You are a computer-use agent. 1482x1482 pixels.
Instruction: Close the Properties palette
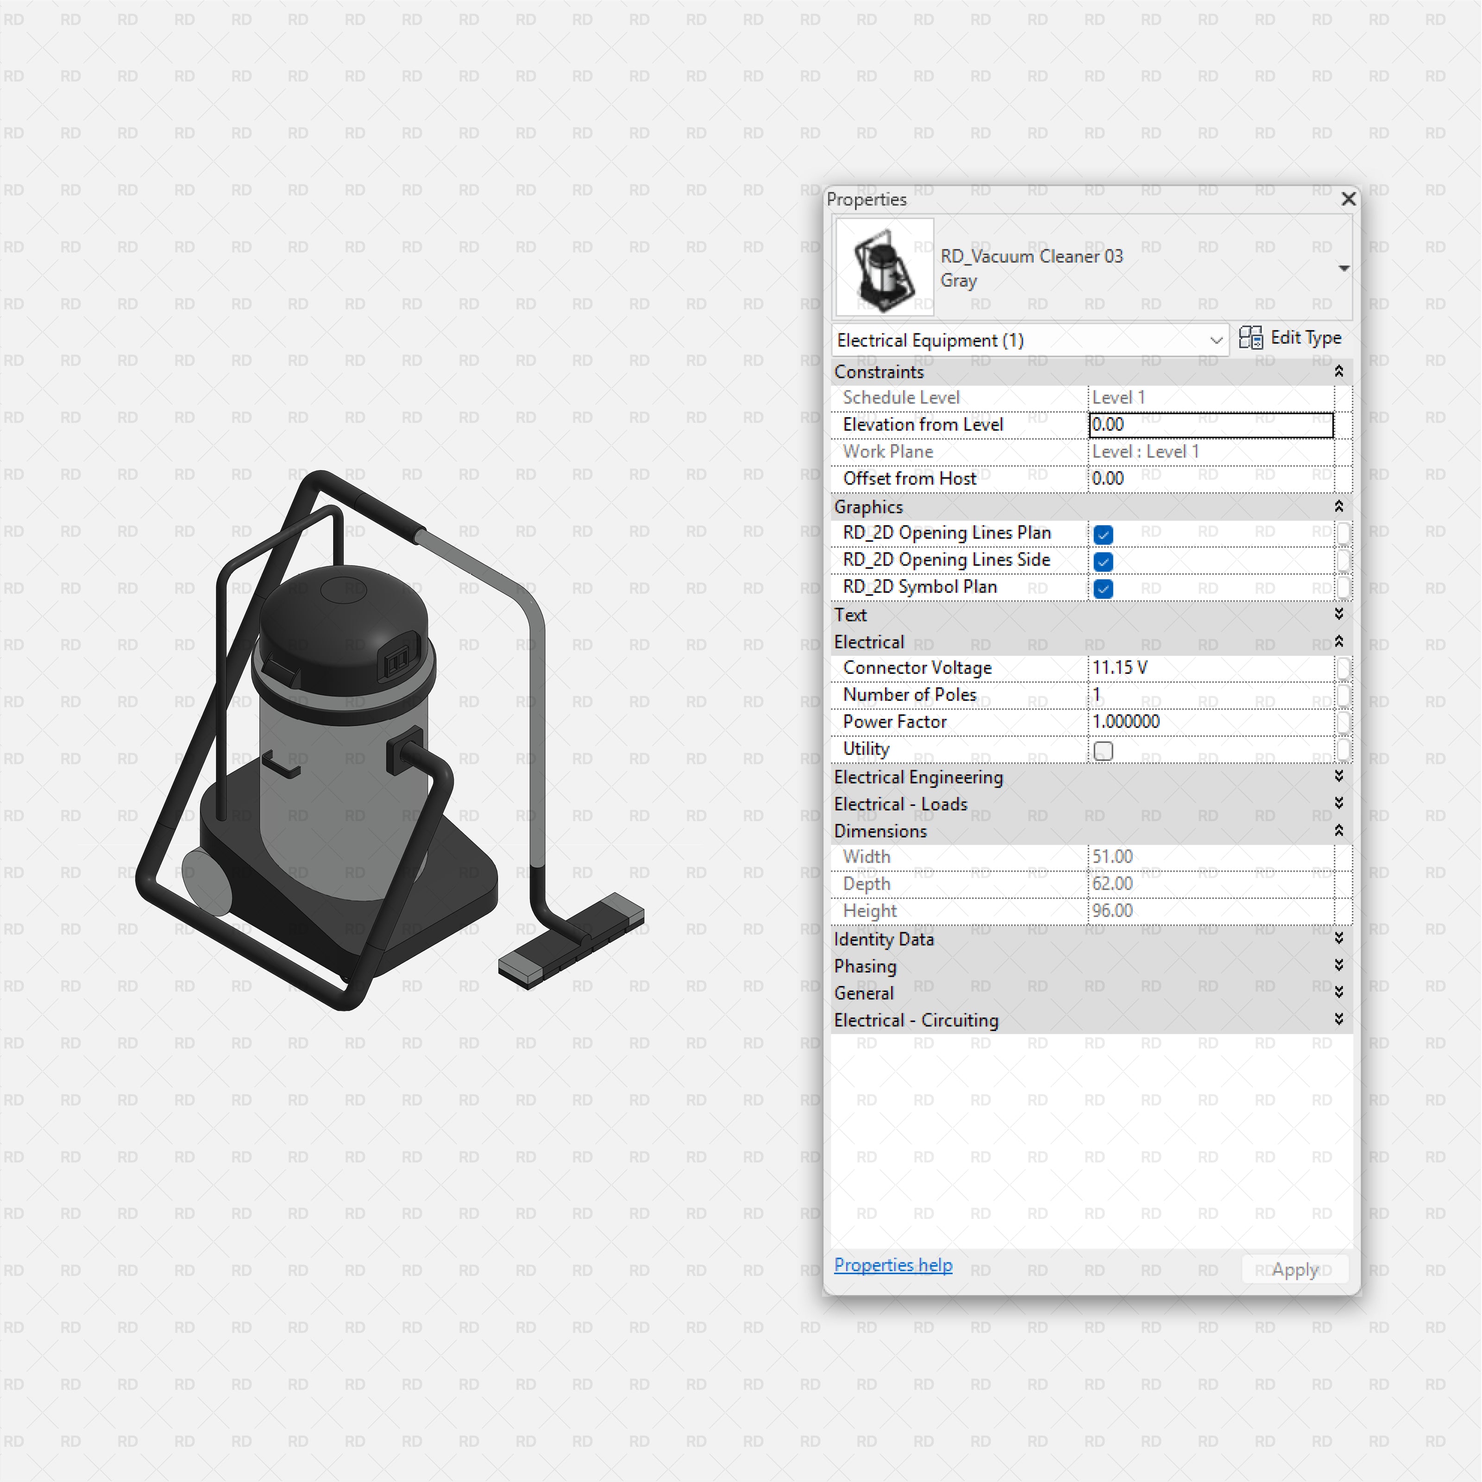(x=1349, y=199)
